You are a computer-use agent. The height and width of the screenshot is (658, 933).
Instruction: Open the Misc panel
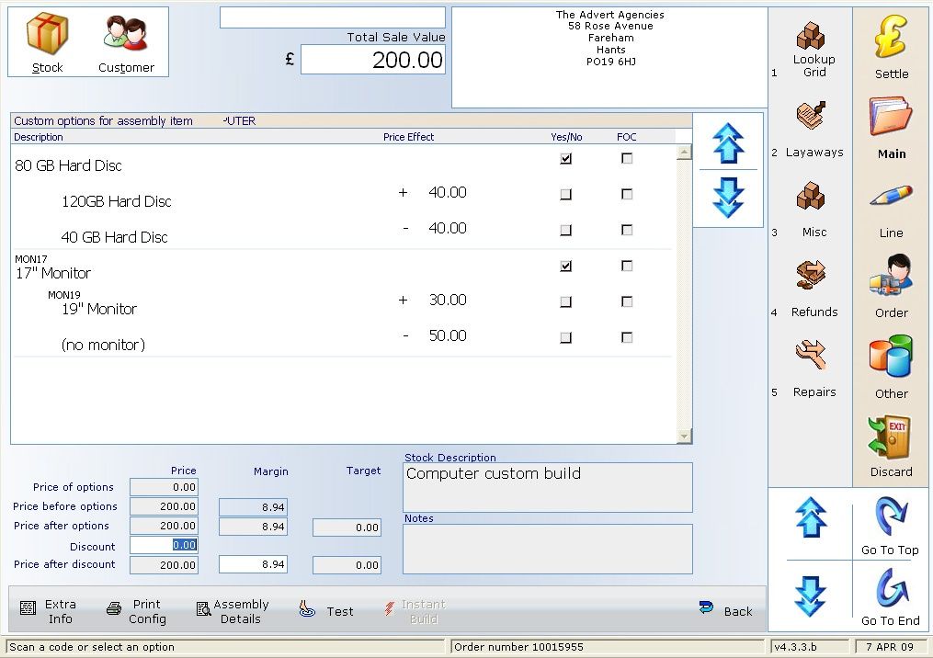(x=813, y=207)
